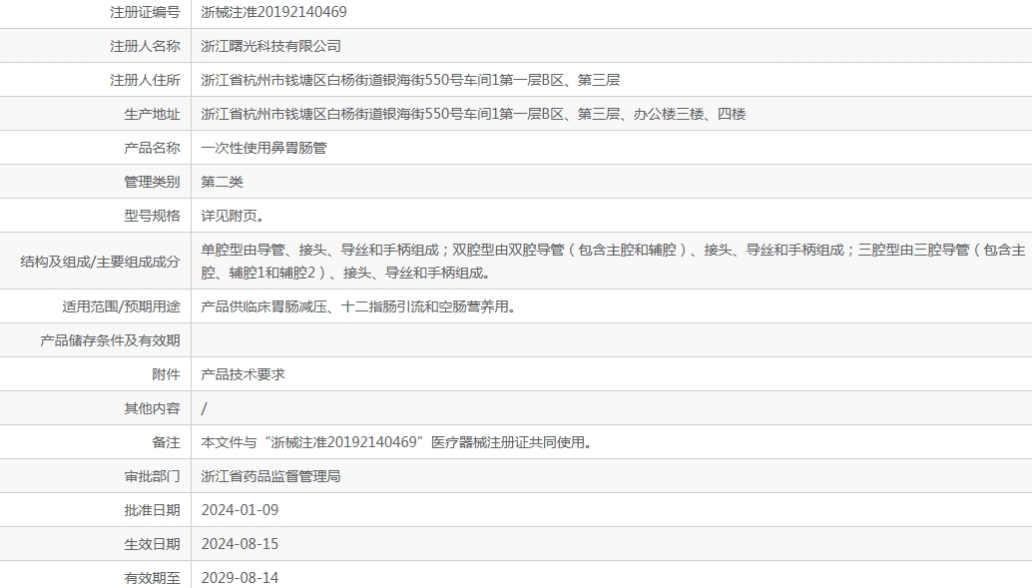Click the slash value in 其他内容 row

point(204,409)
